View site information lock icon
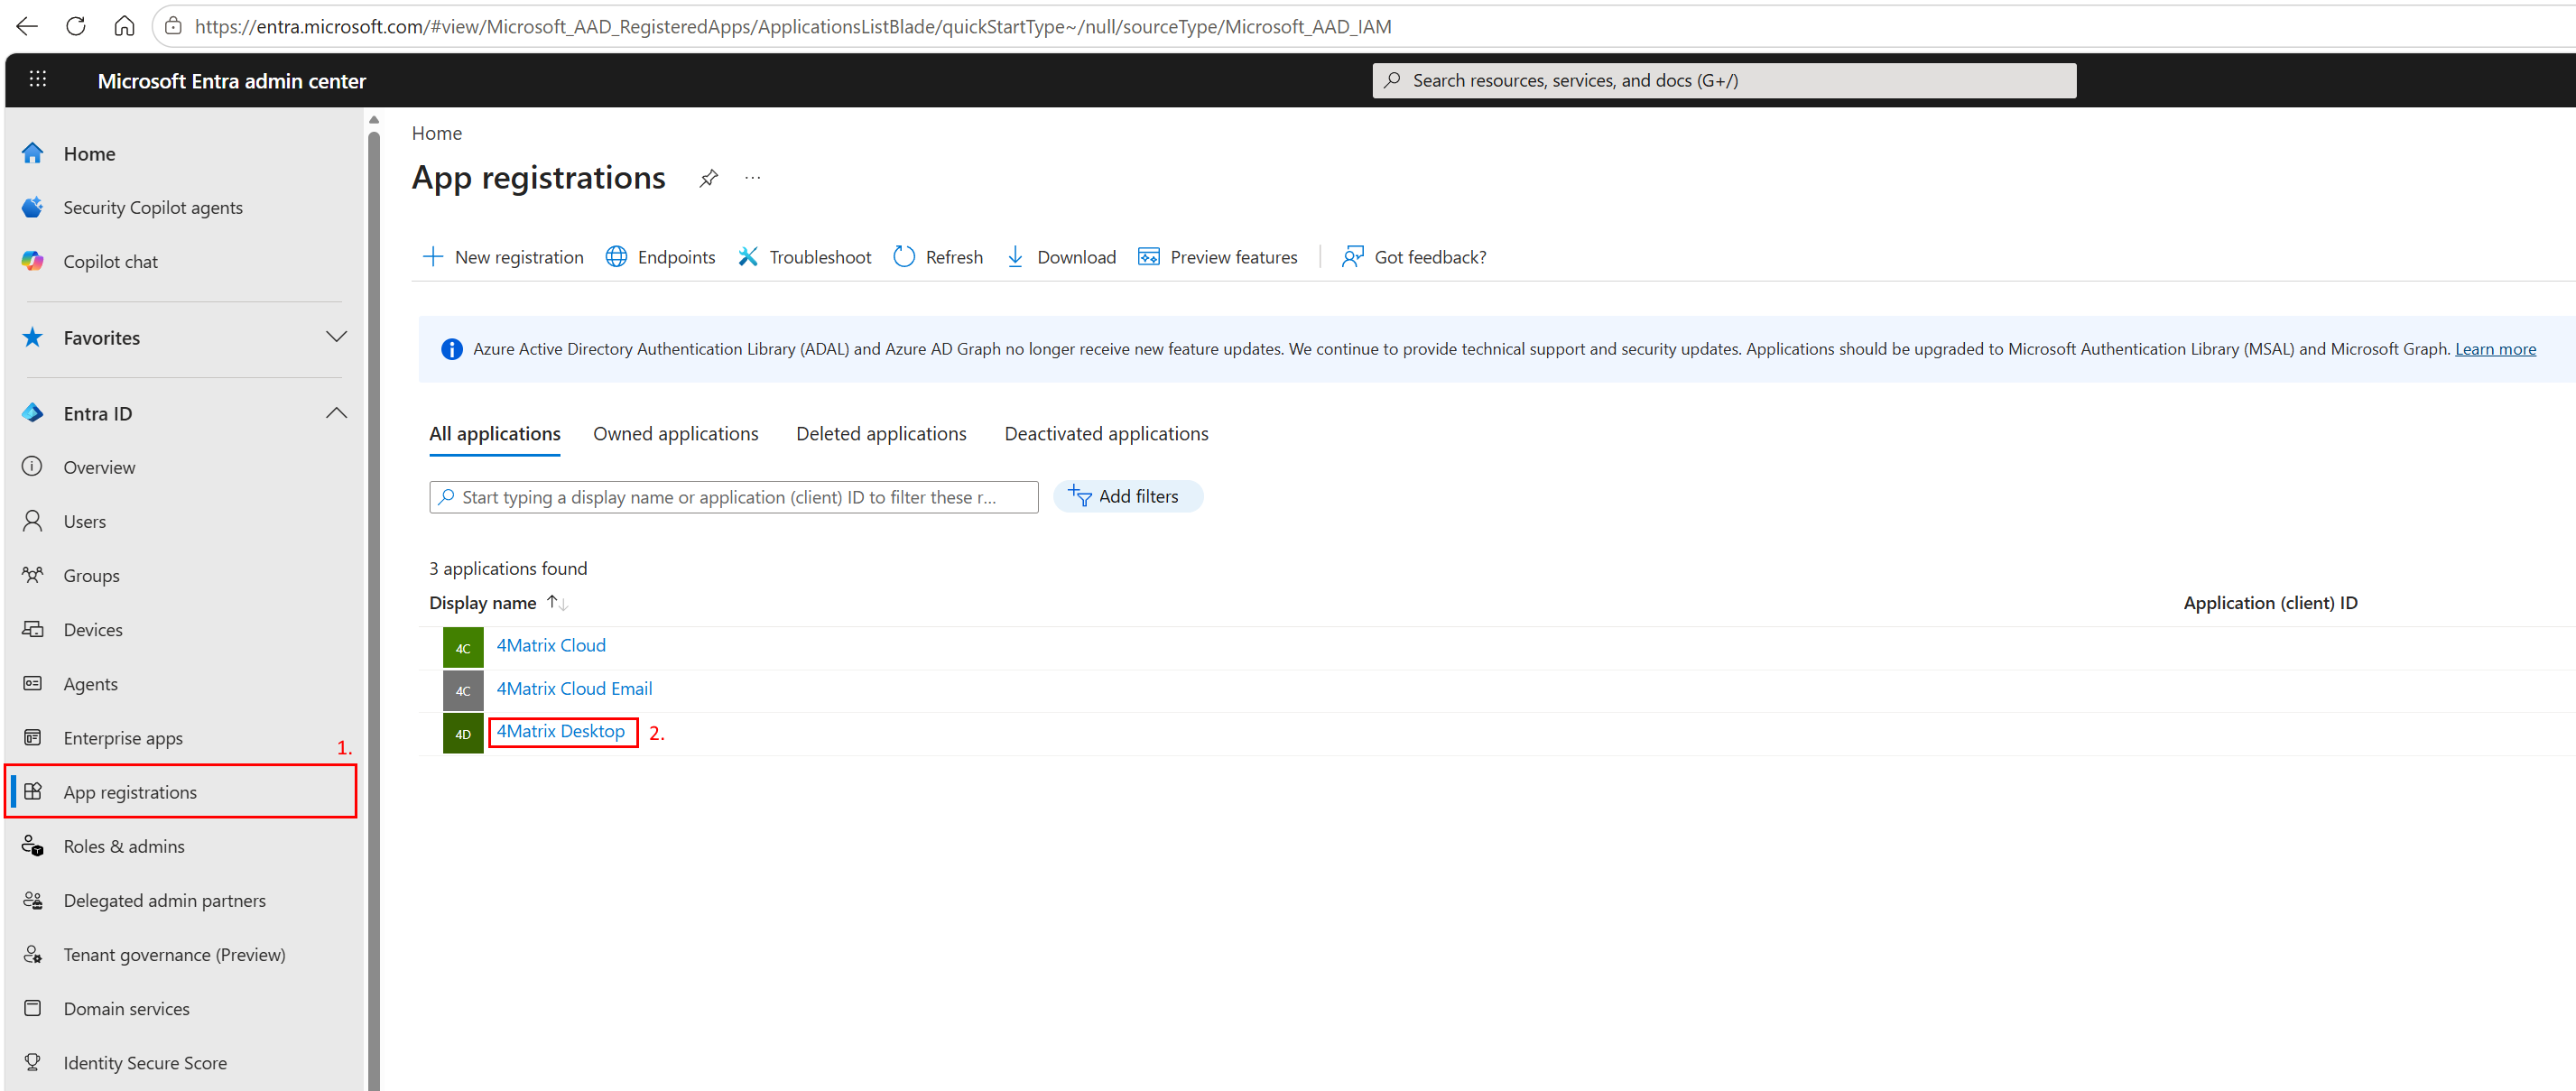Image resolution: width=2576 pixels, height=1091 pixels. [173, 26]
